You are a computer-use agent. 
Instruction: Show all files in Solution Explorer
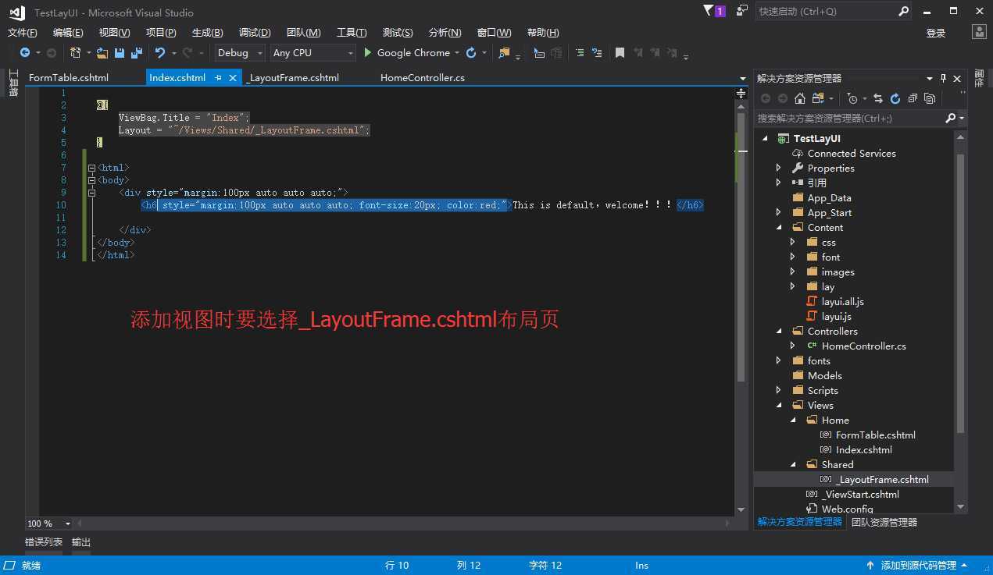tap(930, 98)
